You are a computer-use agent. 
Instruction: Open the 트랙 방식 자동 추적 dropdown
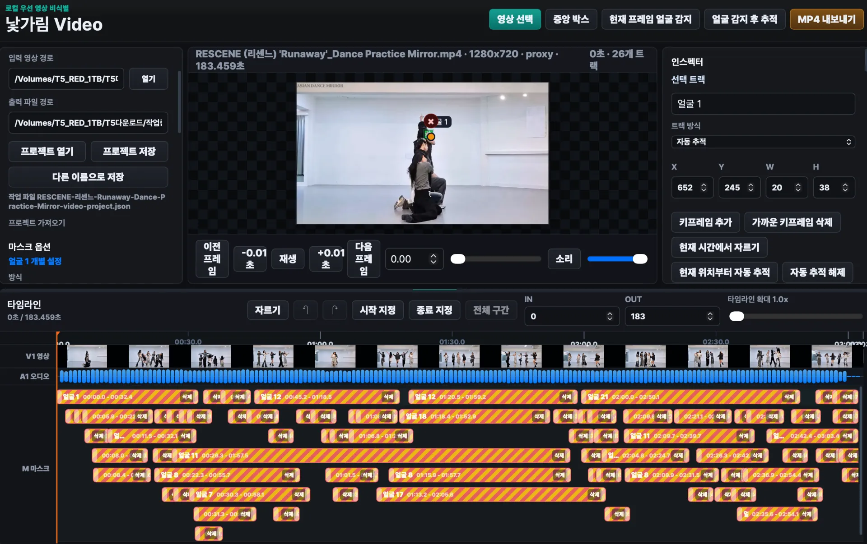click(x=763, y=142)
